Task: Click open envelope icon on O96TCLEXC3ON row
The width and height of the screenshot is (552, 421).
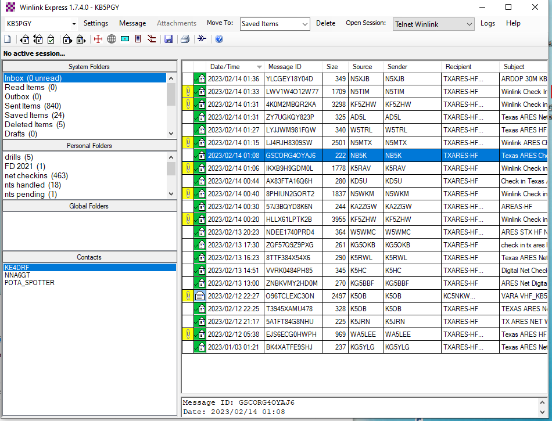Action: [200, 296]
